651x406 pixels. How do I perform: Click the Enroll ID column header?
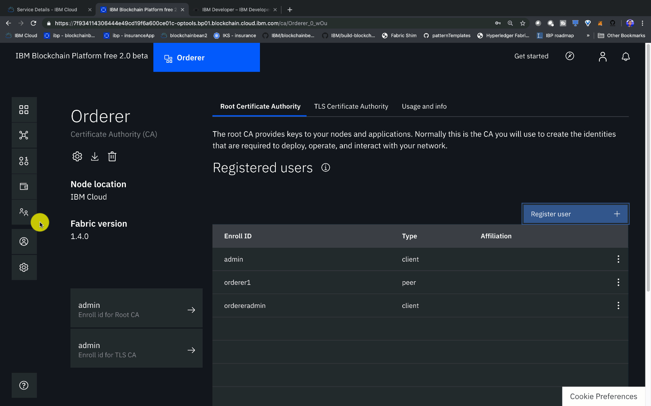[x=238, y=236]
